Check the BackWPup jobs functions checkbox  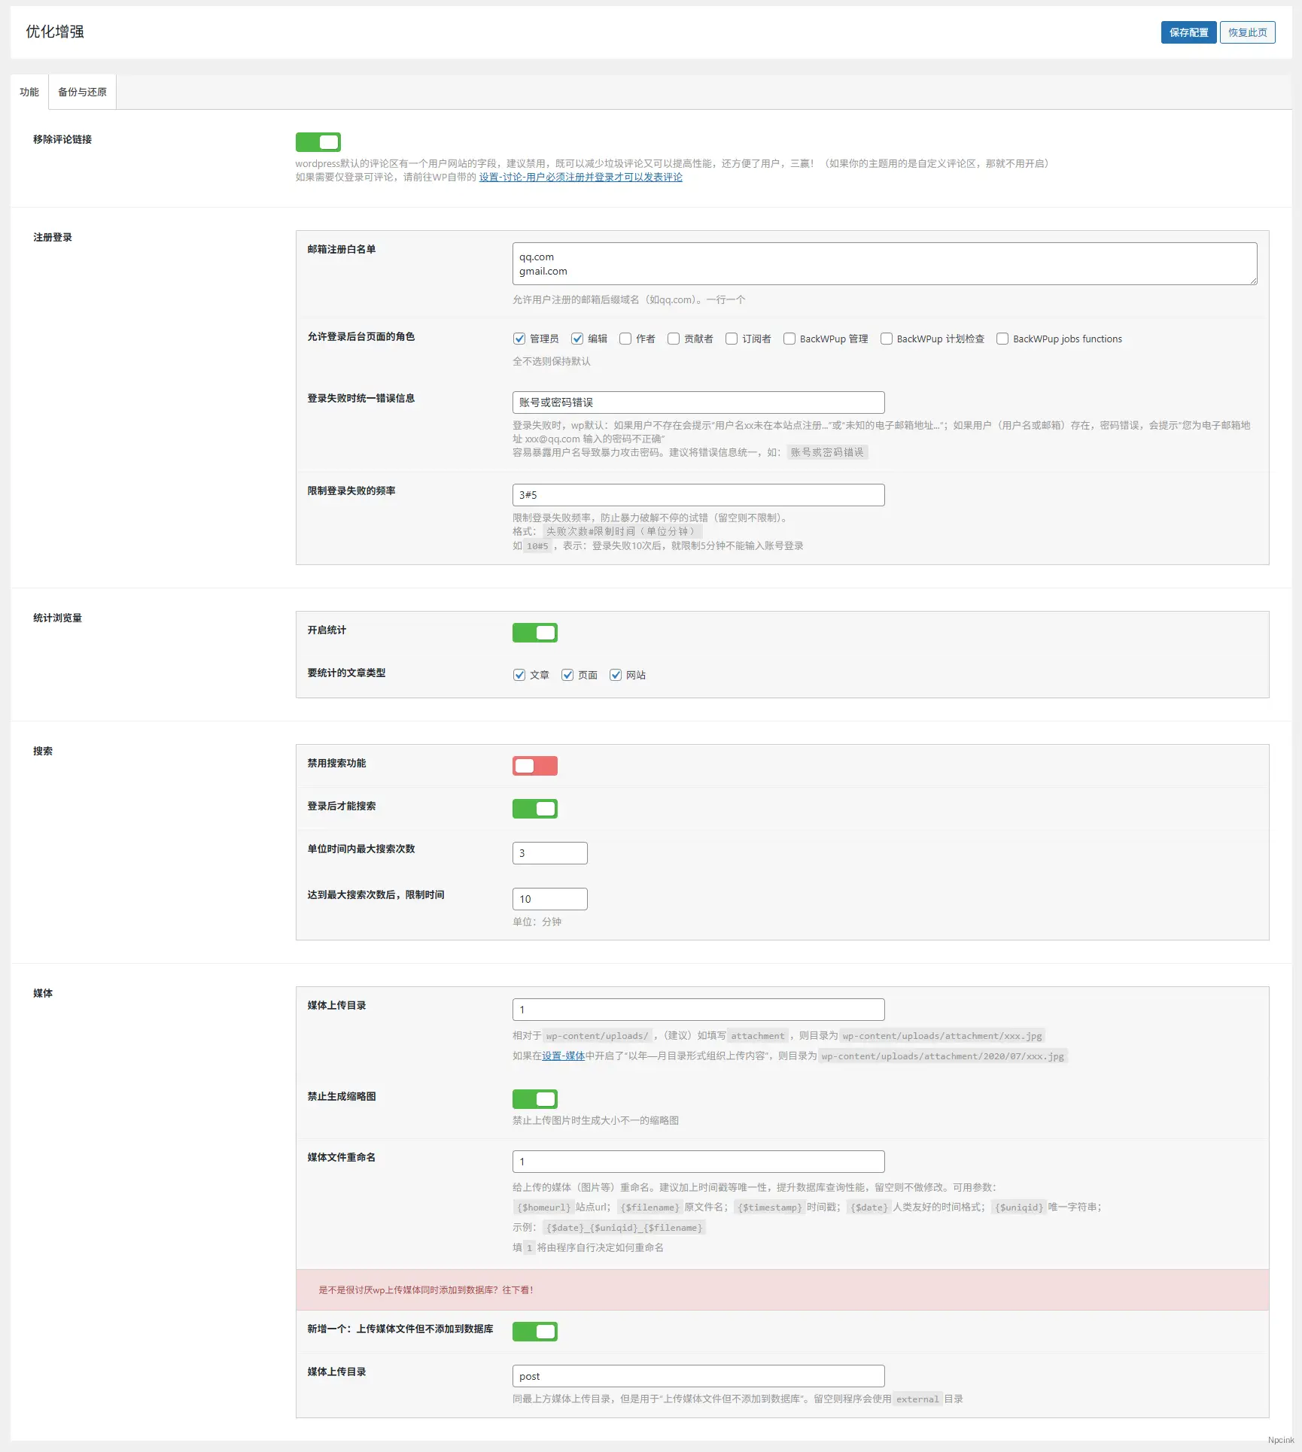coord(1002,339)
